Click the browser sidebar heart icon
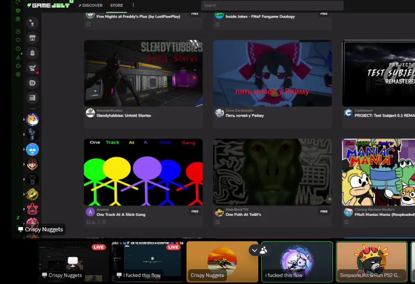Image resolution: width=415 pixels, height=284 pixels. (18, 40)
